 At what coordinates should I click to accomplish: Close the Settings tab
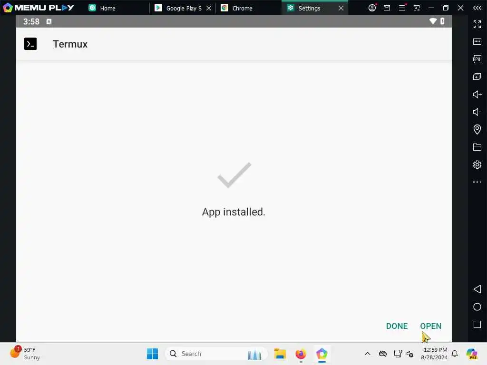(341, 8)
